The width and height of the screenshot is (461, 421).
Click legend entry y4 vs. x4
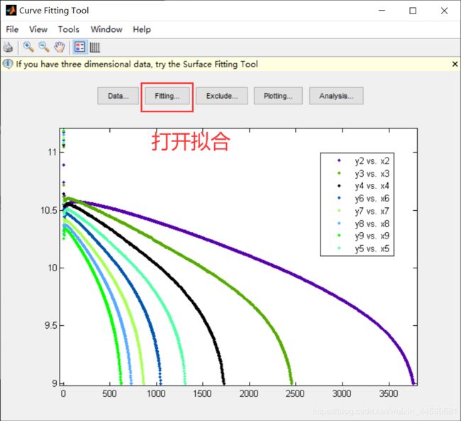tap(372, 186)
